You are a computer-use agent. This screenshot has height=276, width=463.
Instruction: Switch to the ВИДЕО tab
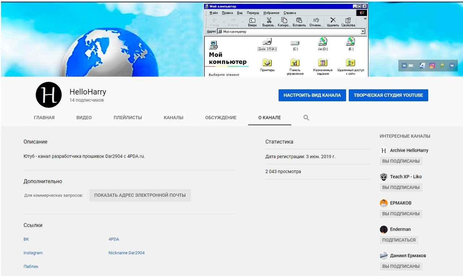pyautogui.click(x=84, y=118)
